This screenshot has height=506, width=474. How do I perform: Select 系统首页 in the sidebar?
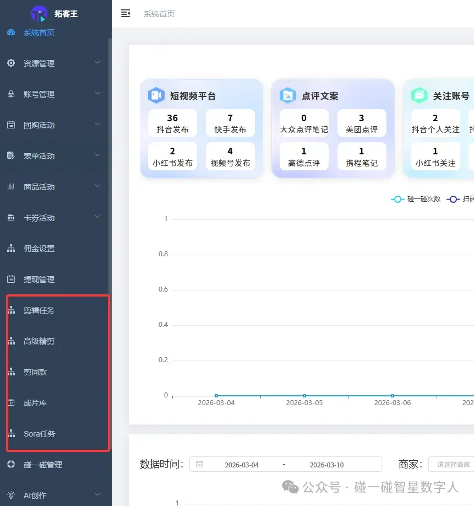[x=39, y=33]
